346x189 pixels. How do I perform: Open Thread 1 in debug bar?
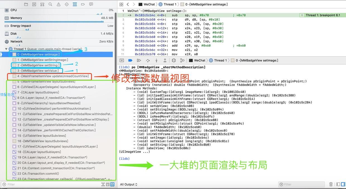(218, 60)
